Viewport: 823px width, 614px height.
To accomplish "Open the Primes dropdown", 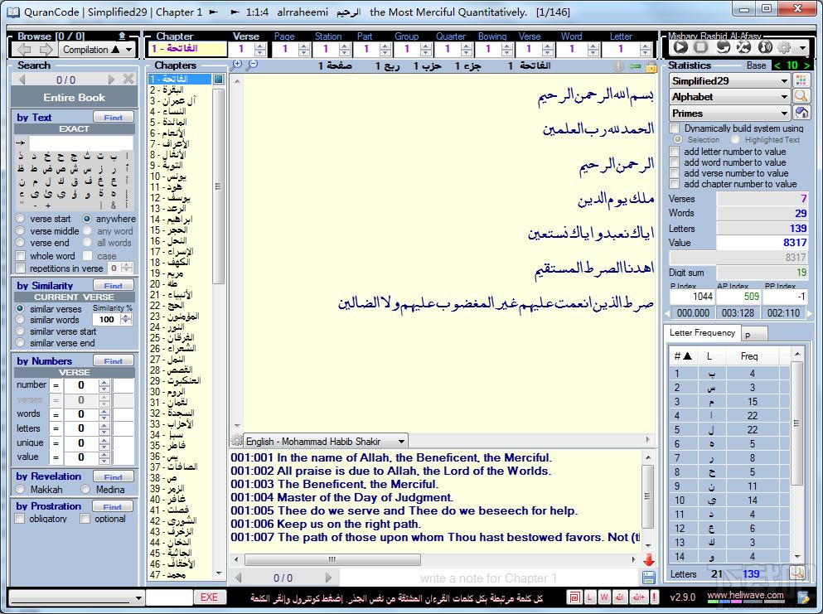I will (784, 114).
